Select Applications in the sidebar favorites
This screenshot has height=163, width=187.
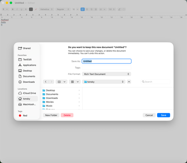click(27, 65)
